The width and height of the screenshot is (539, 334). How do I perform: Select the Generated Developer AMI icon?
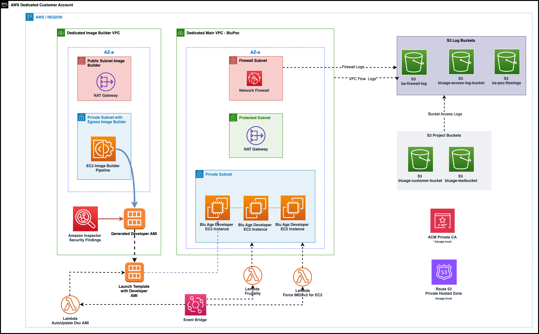click(135, 219)
